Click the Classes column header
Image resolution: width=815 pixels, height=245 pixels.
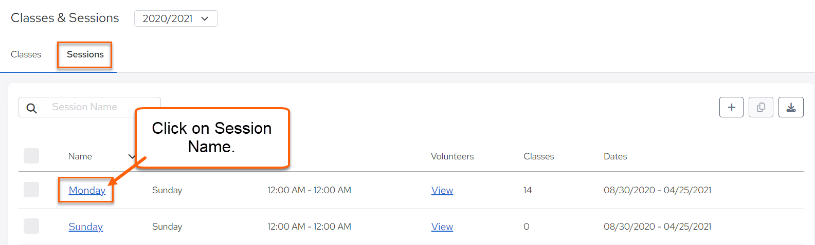(x=539, y=156)
